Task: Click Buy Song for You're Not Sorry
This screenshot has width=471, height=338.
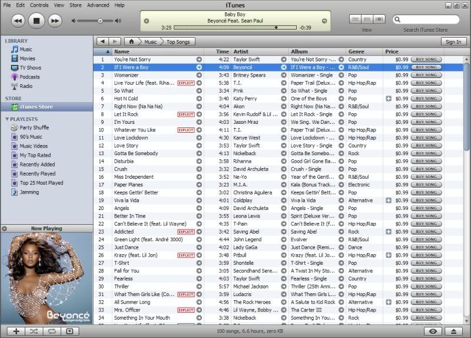Action: (x=427, y=60)
